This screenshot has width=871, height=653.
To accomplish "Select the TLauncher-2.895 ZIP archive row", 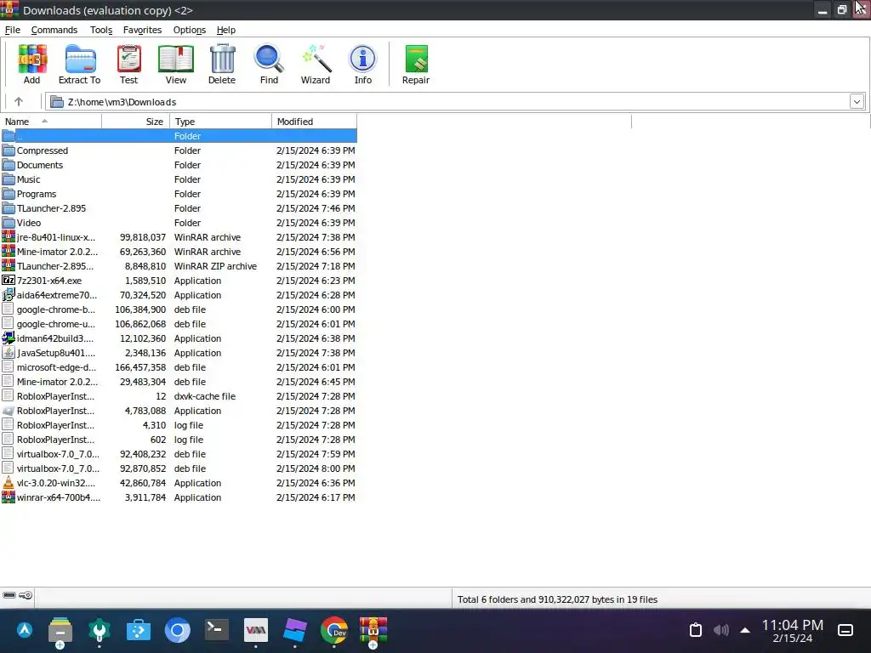I will (x=179, y=266).
